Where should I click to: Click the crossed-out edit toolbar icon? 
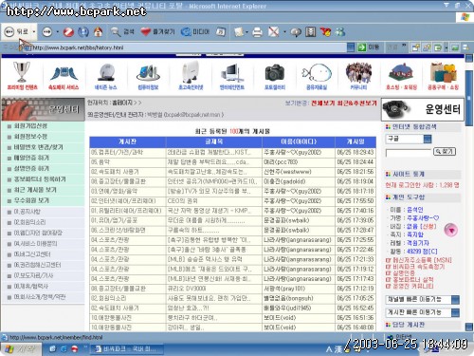pos(274,31)
